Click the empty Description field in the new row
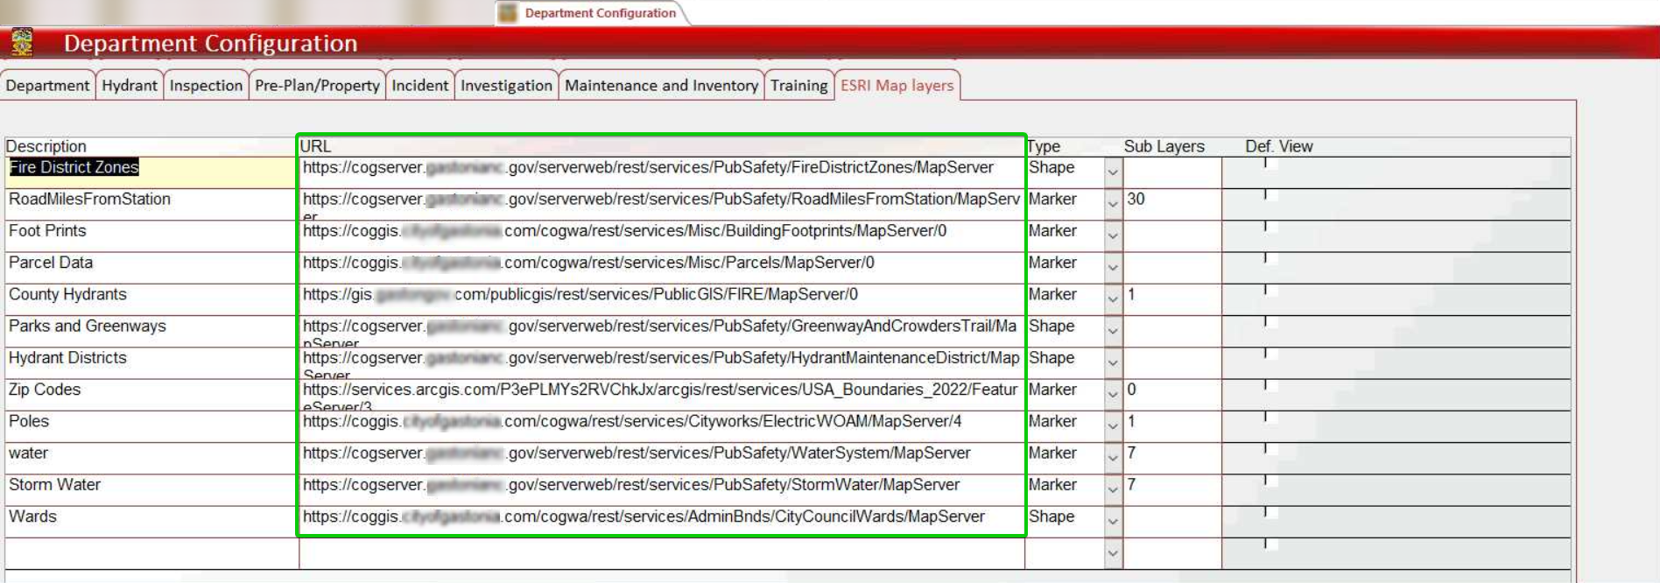 point(151,553)
